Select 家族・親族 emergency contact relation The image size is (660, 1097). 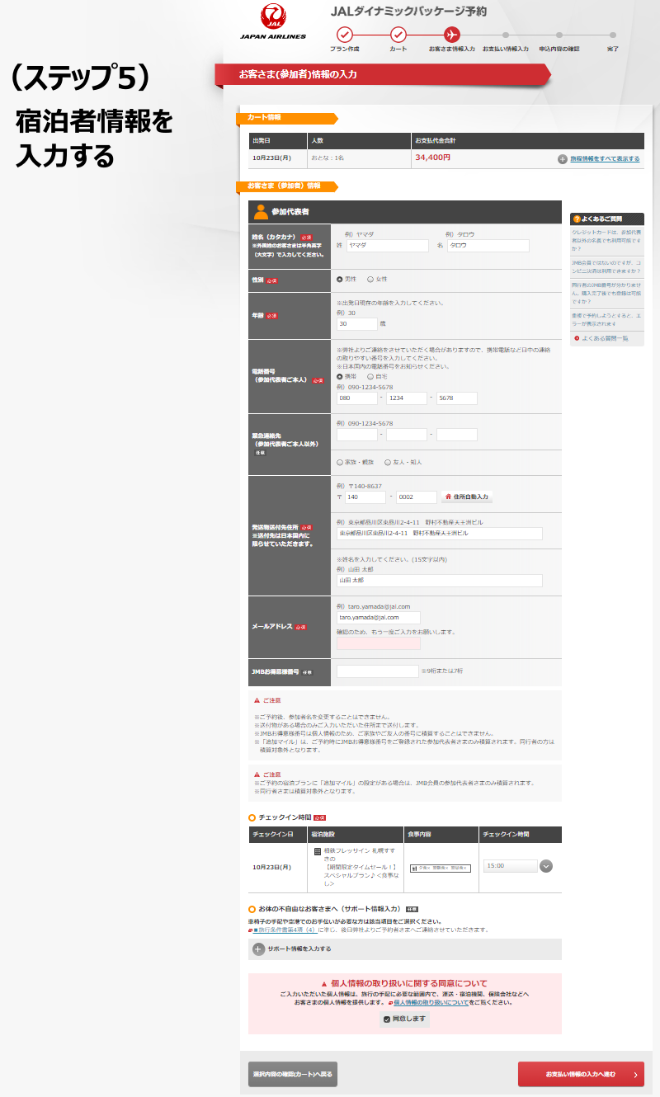pos(340,462)
